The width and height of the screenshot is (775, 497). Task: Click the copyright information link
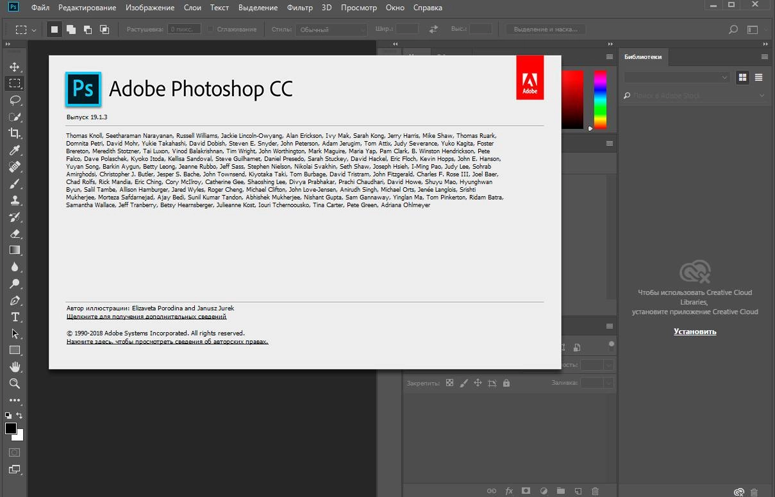167,342
